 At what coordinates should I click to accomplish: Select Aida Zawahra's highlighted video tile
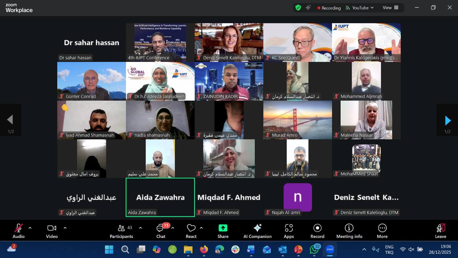coord(160,197)
